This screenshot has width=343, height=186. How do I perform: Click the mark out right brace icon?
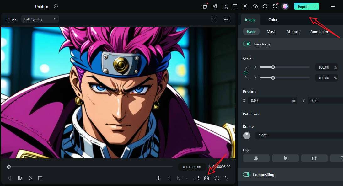169,178
